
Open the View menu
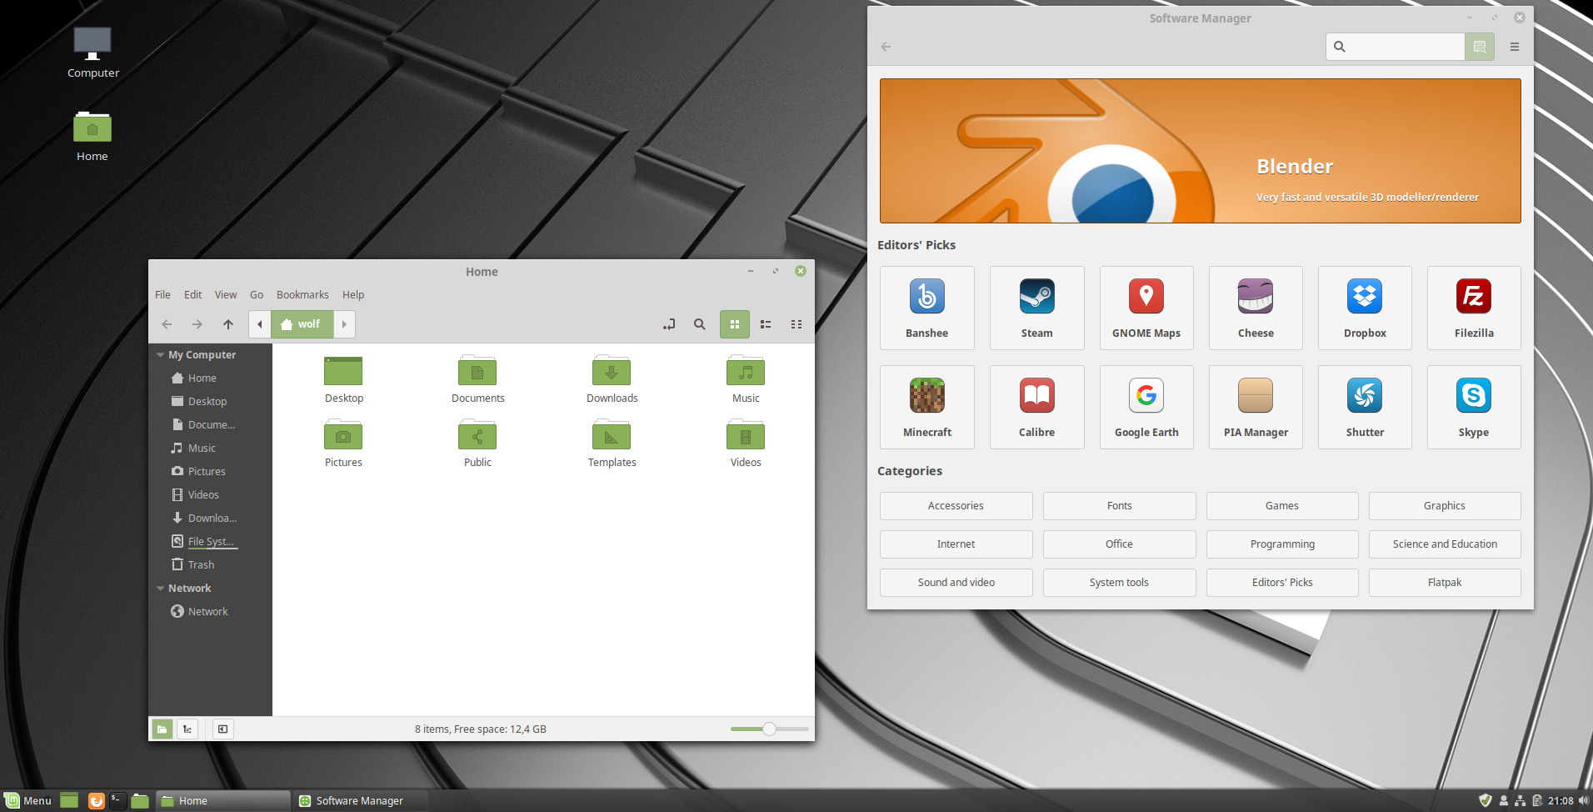[x=226, y=295]
